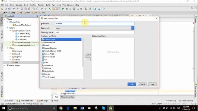Viewport: 198px width, 111px height.
Task: Expand Gradle Scripts node
Action: (x=5, y=65)
